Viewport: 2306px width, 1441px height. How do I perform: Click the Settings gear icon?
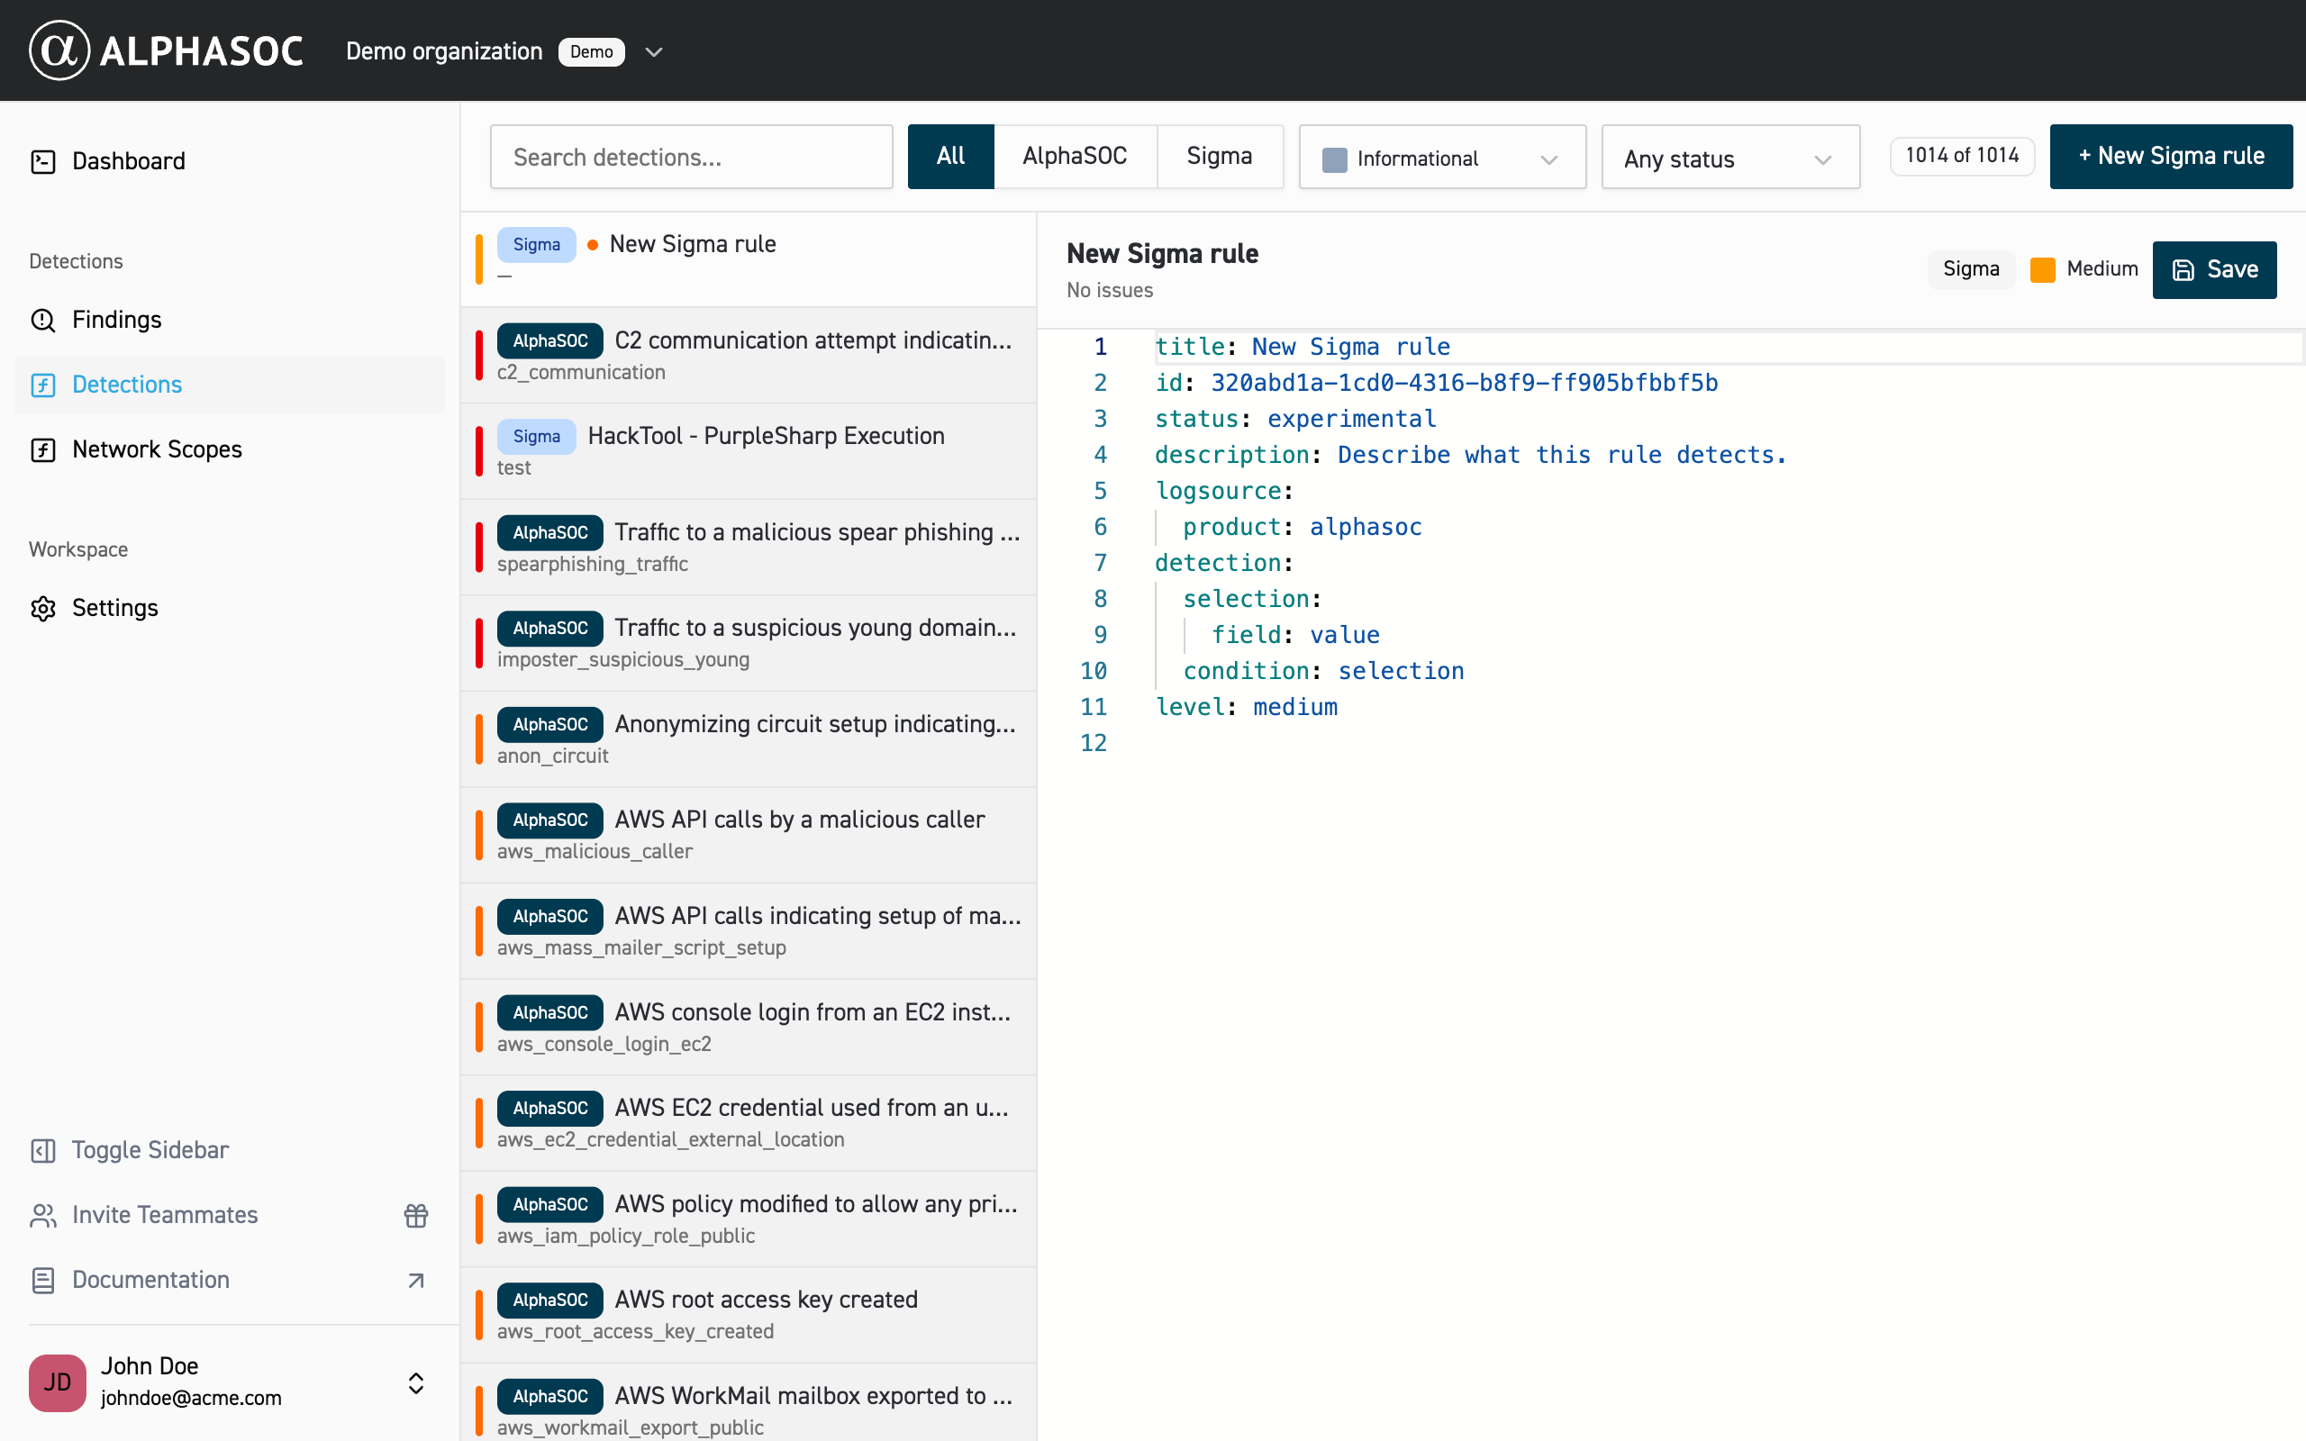pyautogui.click(x=43, y=608)
